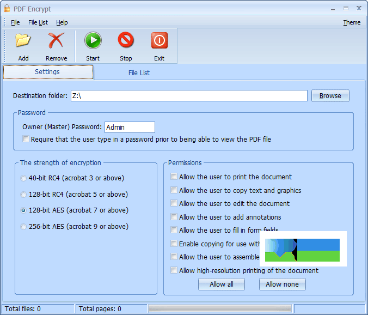Close the PDF Encrypt window
This screenshot has height=315, width=368.
359,8
